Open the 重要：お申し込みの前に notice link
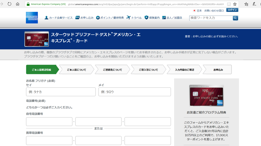261x146 pixels. click(211, 36)
